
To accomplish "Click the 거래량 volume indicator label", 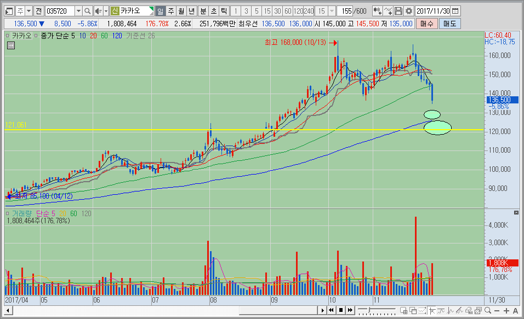I will tap(22, 213).
